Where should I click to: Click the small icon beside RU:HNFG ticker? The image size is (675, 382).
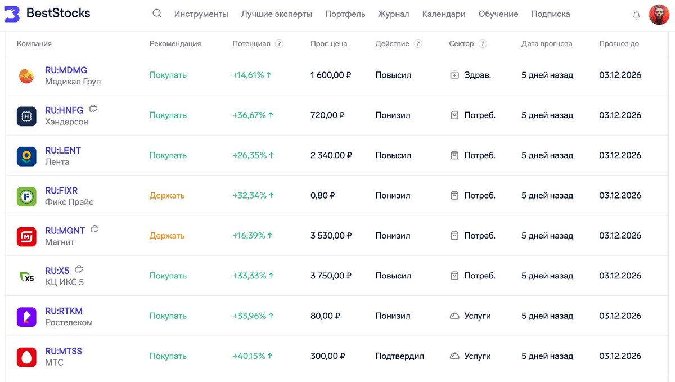(x=93, y=109)
